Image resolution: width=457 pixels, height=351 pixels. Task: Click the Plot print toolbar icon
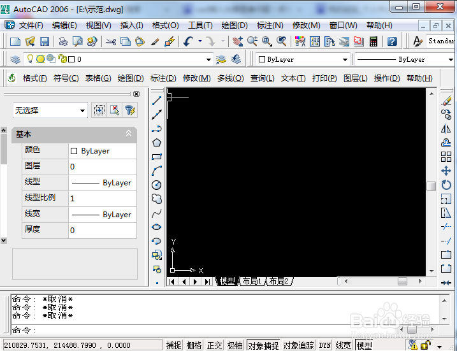(x=63, y=41)
